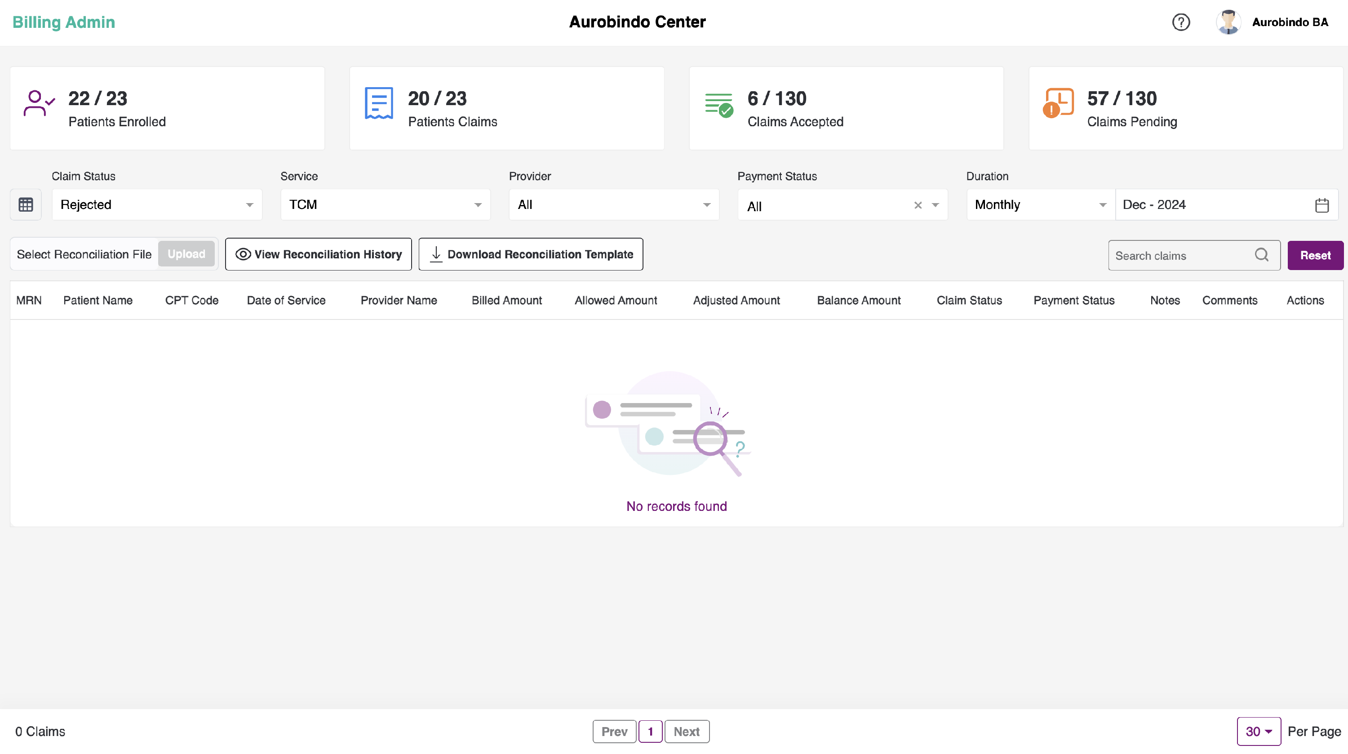The width and height of the screenshot is (1348, 754).
Task: Expand the Service TCM dropdown
Action: click(385, 204)
